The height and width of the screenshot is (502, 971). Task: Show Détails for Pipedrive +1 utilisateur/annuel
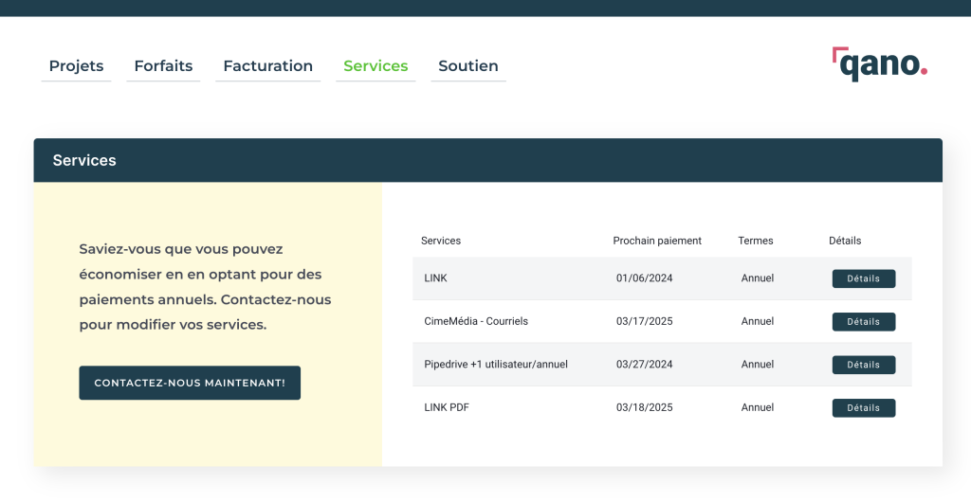pyautogui.click(x=863, y=365)
